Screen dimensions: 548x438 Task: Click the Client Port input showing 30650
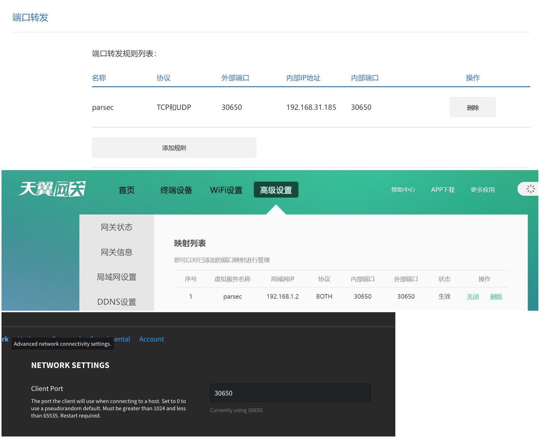click(290, 393)
